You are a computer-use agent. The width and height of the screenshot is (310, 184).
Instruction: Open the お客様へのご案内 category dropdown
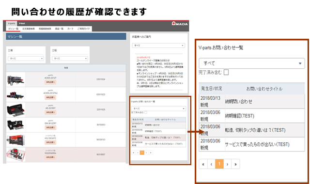click(x=158, y=46)
